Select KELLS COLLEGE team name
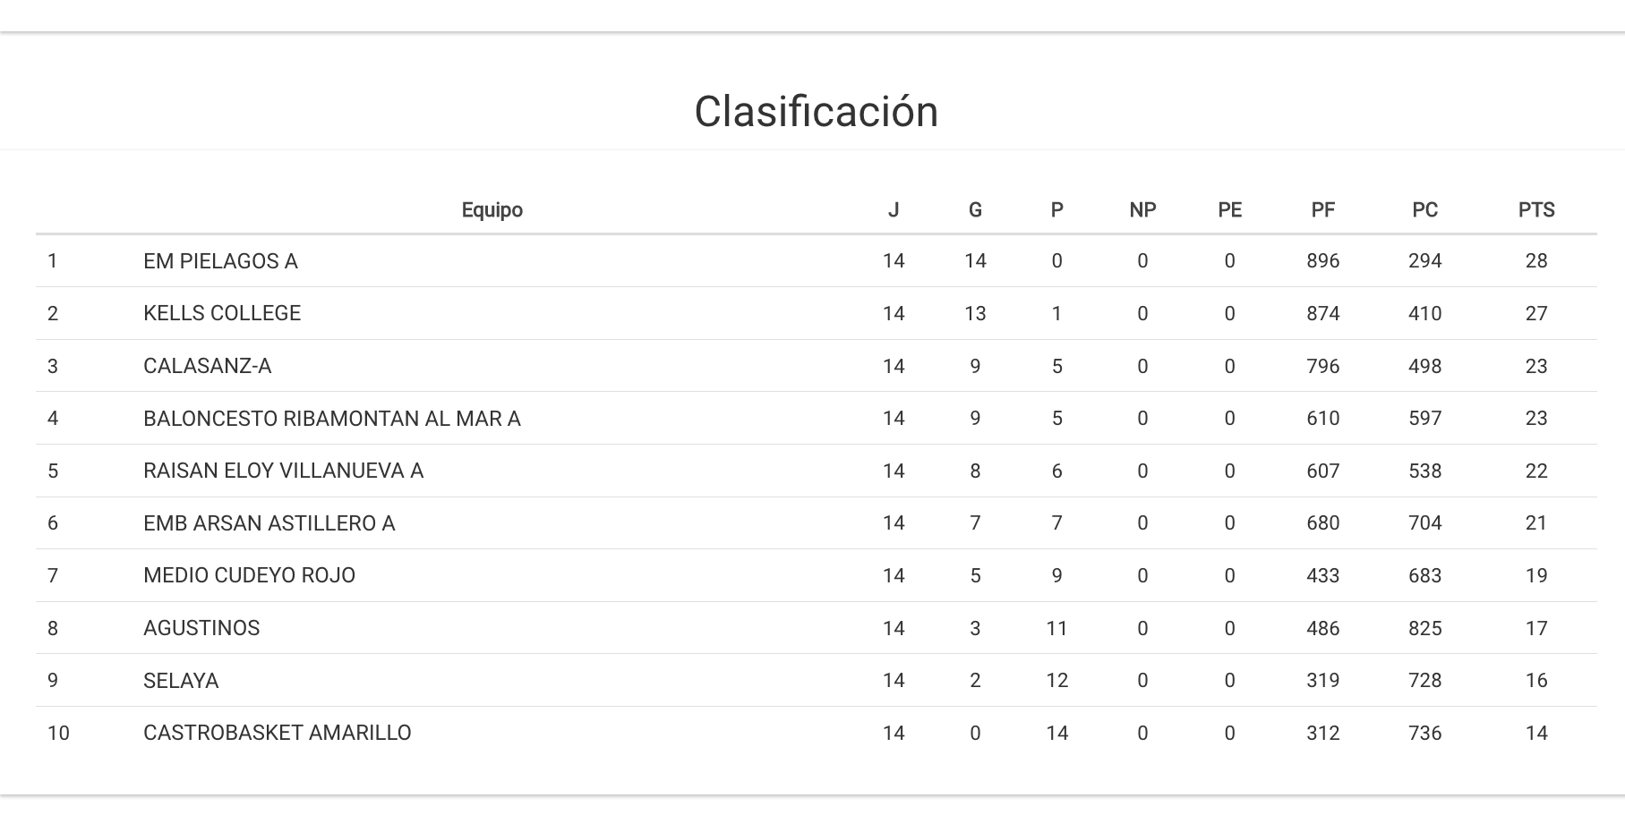The width and height of the screenshot is (1625, 832). 222,313
